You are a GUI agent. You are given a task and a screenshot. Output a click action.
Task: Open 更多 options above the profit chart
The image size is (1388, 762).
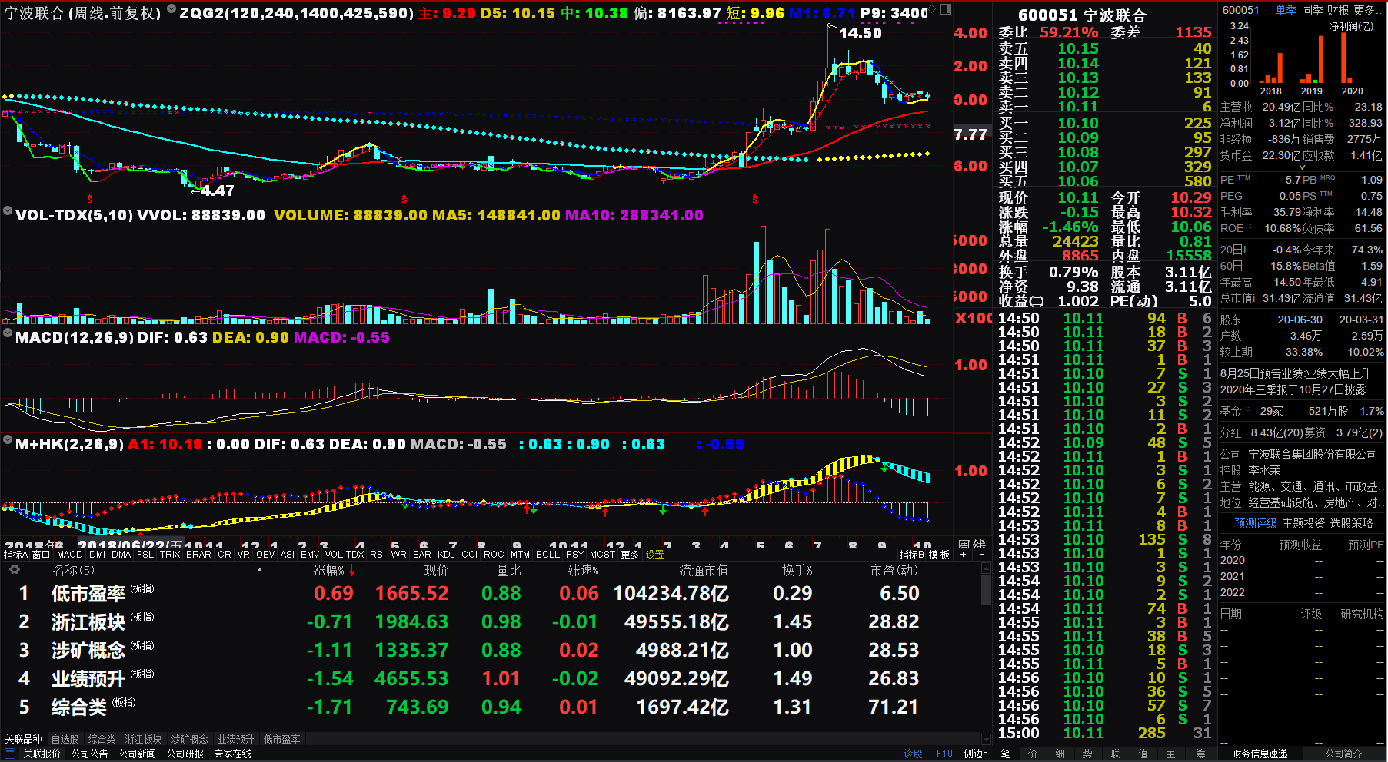point(1366,10)
